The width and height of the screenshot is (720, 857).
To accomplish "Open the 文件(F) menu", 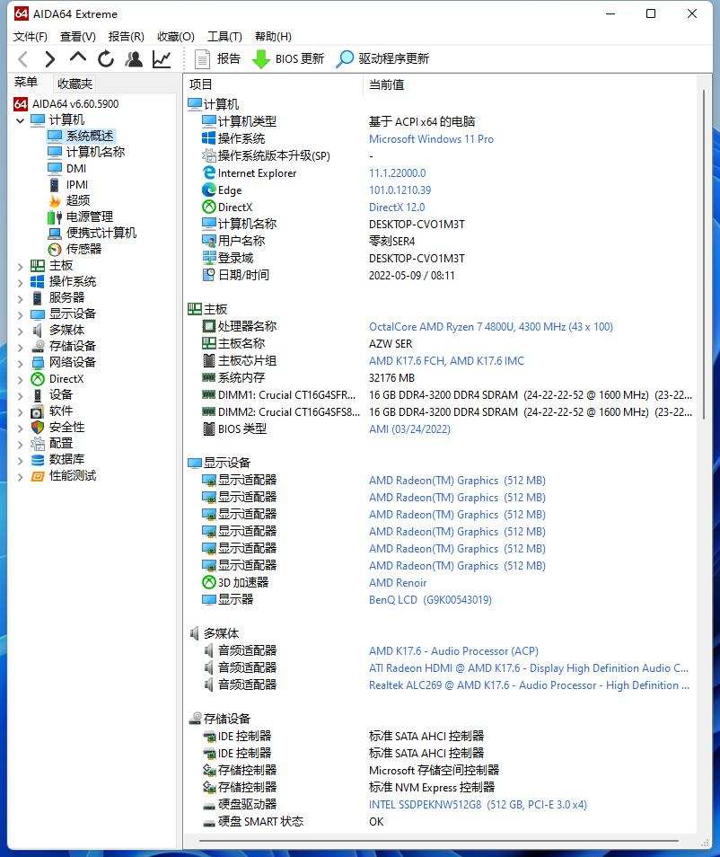I will 30,36.
